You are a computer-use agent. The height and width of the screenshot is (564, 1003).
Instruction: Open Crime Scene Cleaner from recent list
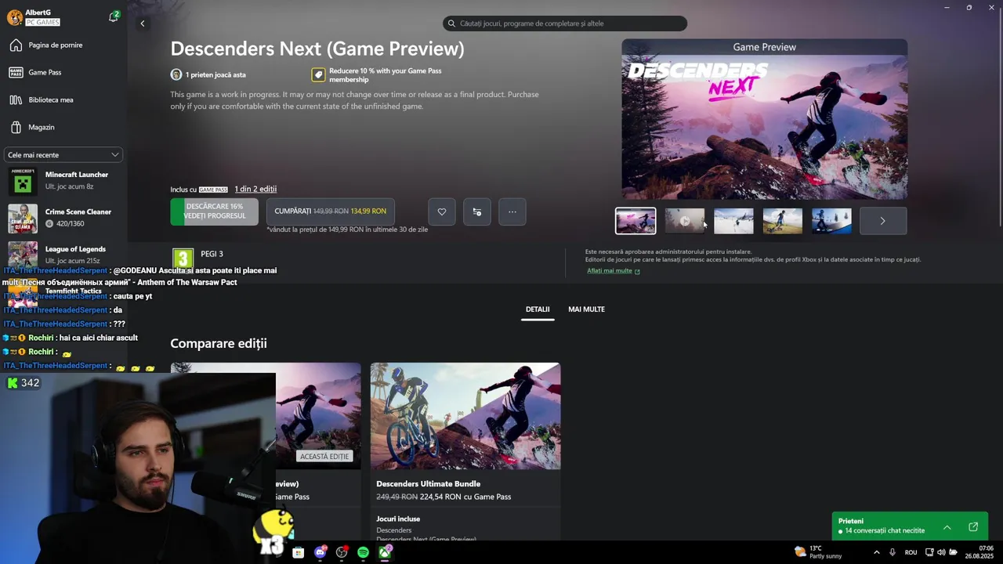point(63,218)
